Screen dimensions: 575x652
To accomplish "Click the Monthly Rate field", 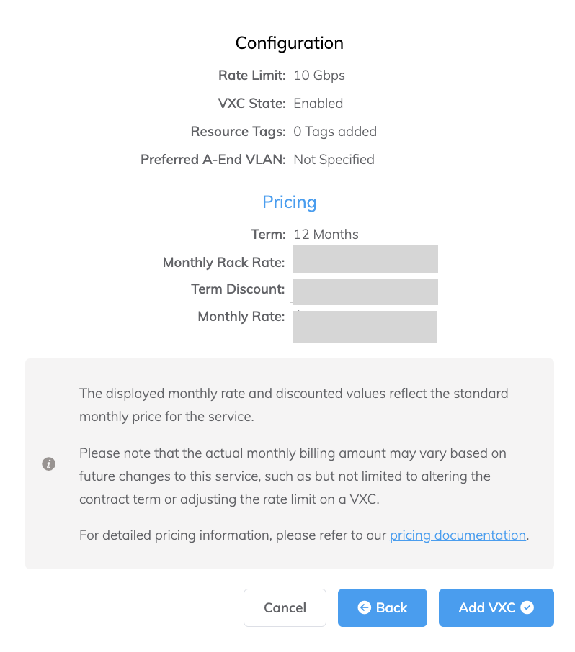I will tap(365, 326).
